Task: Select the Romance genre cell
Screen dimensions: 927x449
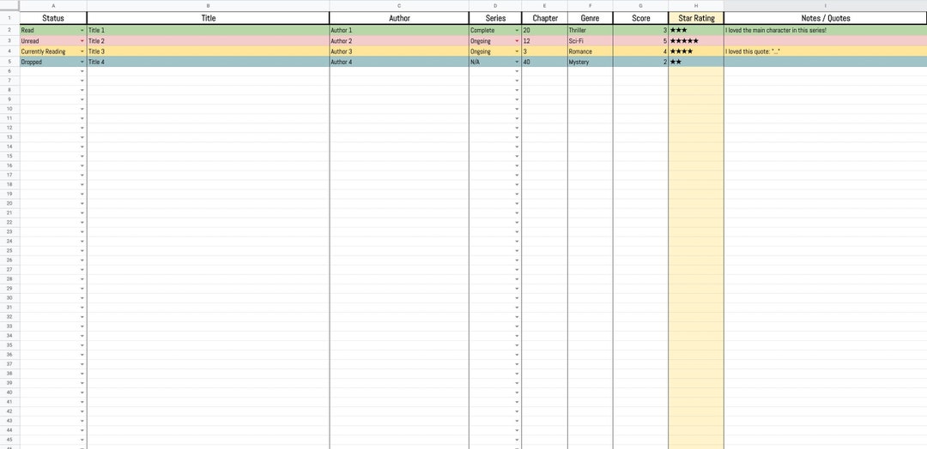Action: click(x=590, y=52)
